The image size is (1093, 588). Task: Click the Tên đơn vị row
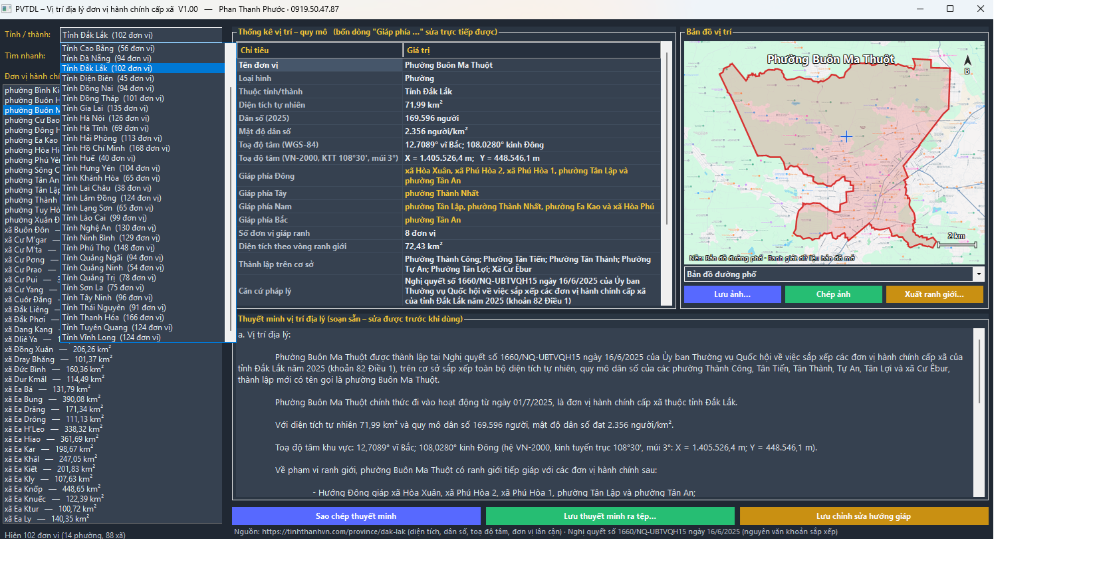pyautogui.click(x=449, y=65)
